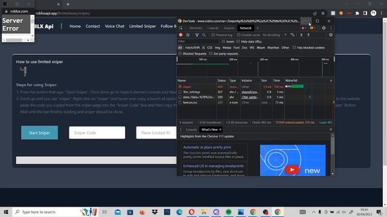Screen dimensions: 387x217
Task: Check Hide data URLs checkbox
Action: (x=238, y=42)
